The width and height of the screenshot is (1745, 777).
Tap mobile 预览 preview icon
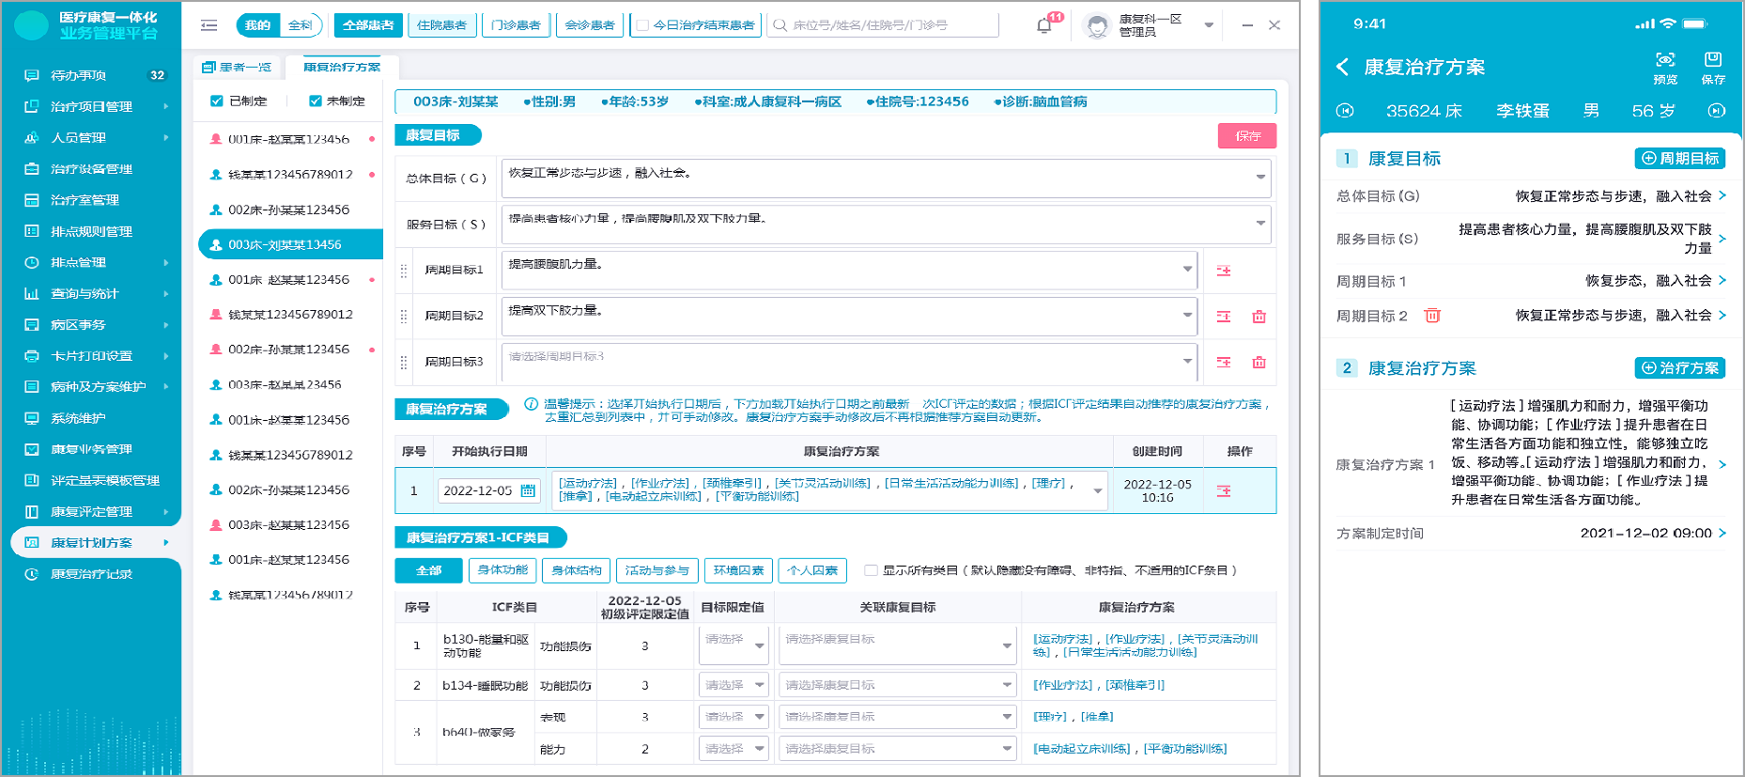[x=1665, y=68]
